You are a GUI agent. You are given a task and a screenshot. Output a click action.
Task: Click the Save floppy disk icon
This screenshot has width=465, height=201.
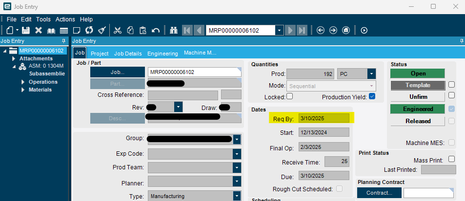click(26, 30)
